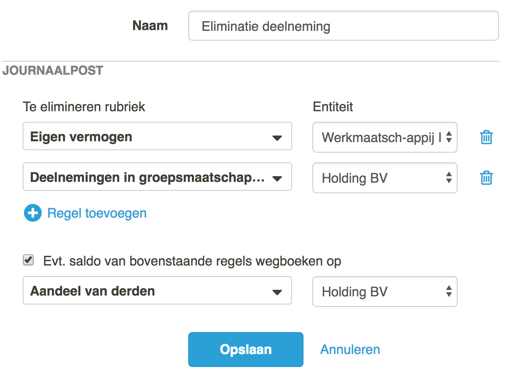Click the arrow beside Deelnemingen in groepsmaatschap…
512x380 pixels.
click(277, 179)
